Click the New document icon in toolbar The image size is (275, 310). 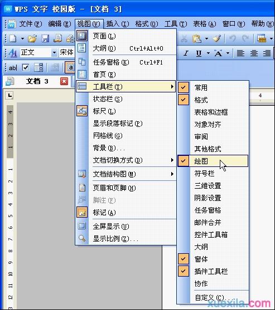click(13, 38)
